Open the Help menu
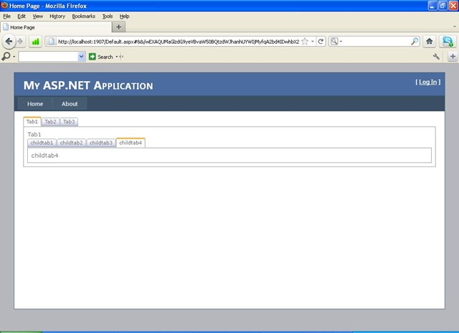 pos(124,17)
